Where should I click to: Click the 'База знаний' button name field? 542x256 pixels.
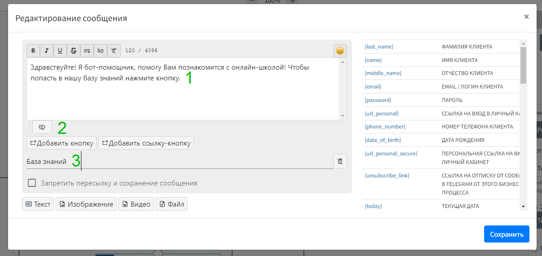point(179,161)
